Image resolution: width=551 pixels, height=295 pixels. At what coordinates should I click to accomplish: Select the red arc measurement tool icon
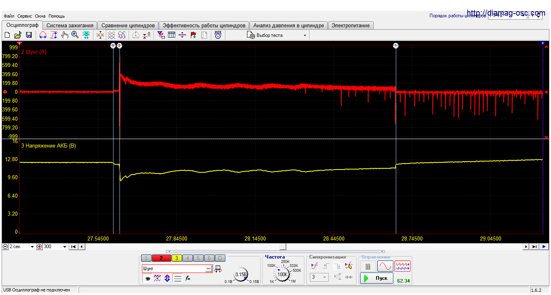(43, 35)
